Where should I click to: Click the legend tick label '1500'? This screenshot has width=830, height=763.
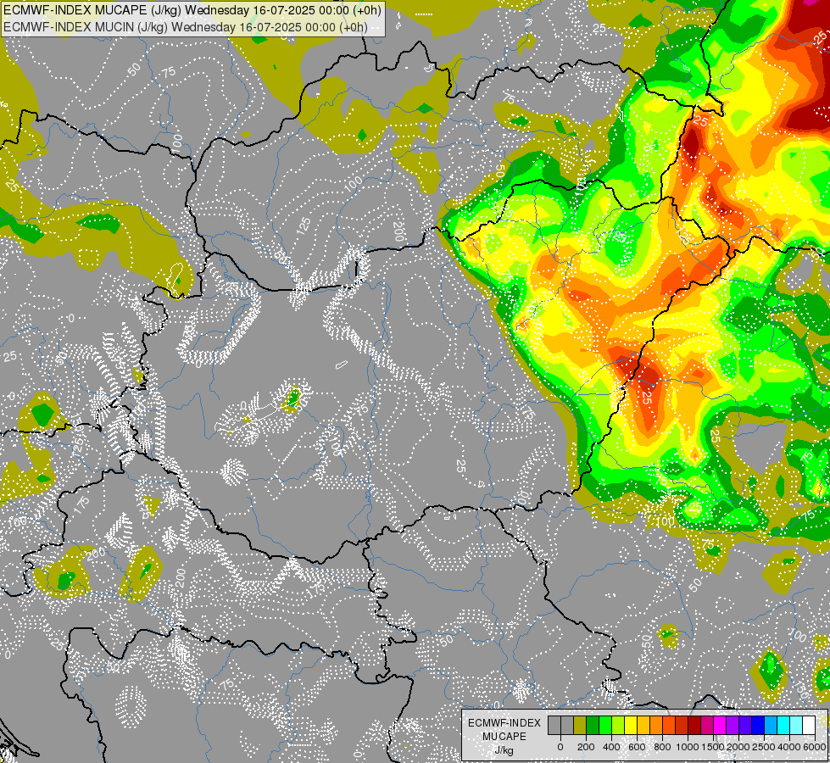[x=713, y=747]
